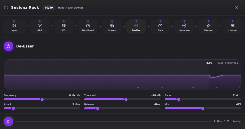Adjust the Ratio slider handle
245x129 pixels.
pyautogui.click(x=179, y=99)
